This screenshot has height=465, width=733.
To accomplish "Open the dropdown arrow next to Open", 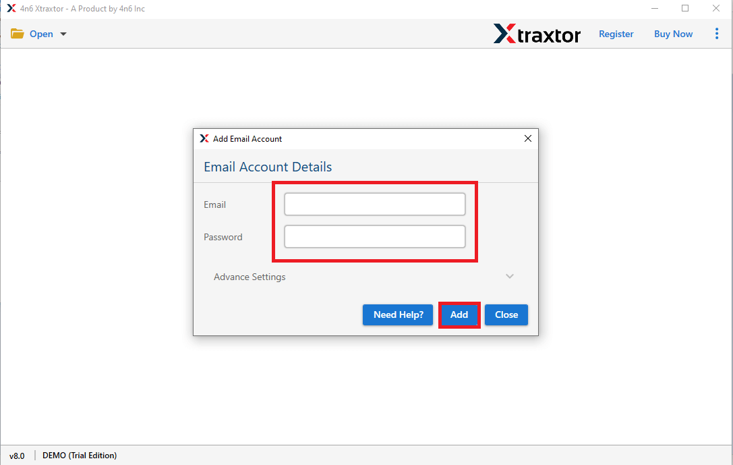I will [63, 34].
